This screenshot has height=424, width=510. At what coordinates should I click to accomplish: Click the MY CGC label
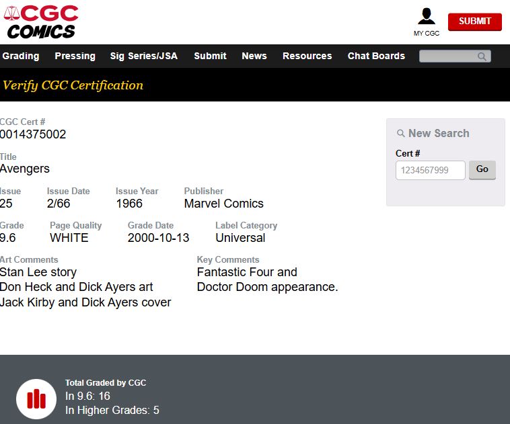pyautogui.click(x=427, y=34)
